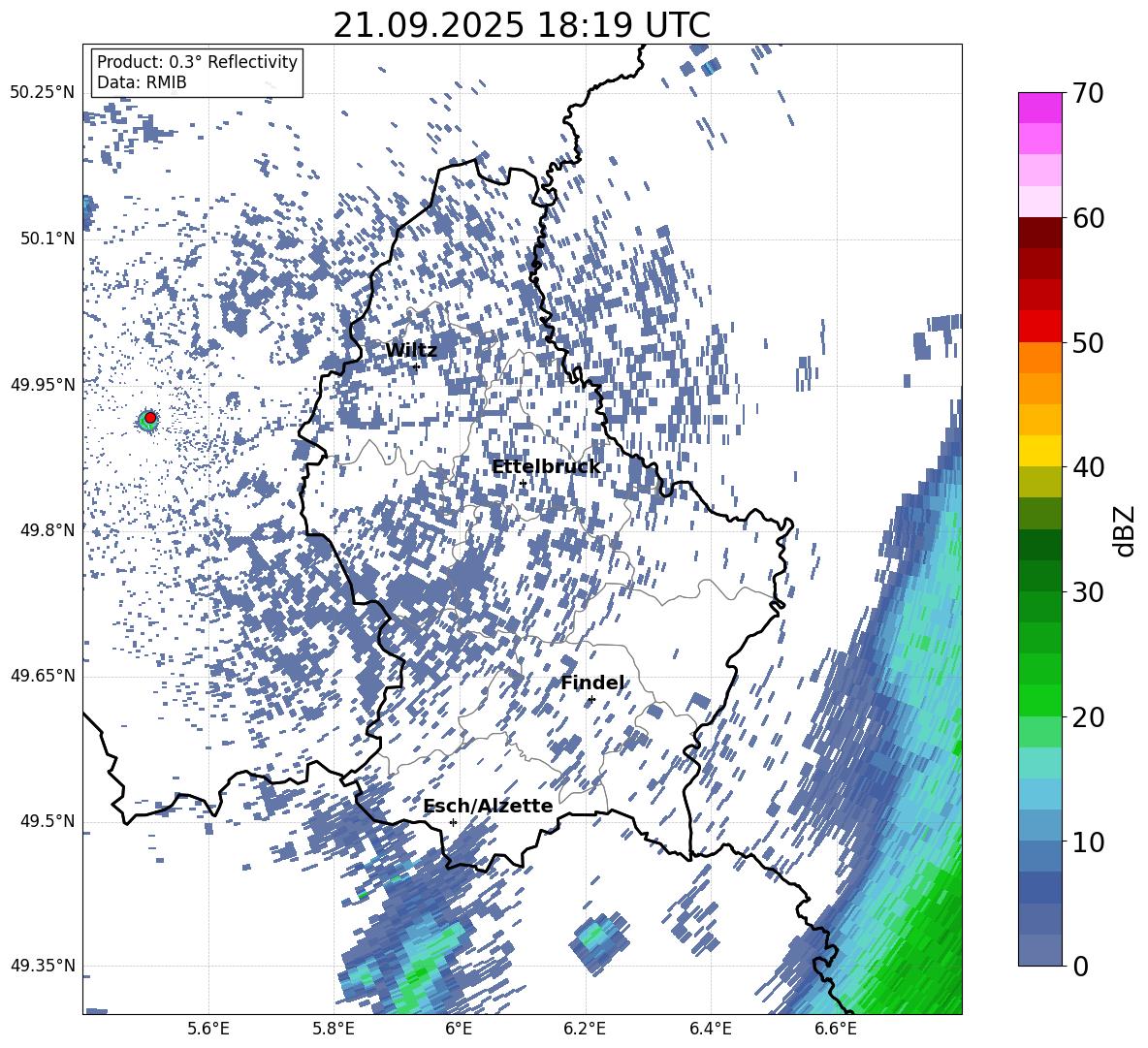Click the Wiltz cross marker
This screenshot has width=1148, height=1048.
tap(416, 366)
